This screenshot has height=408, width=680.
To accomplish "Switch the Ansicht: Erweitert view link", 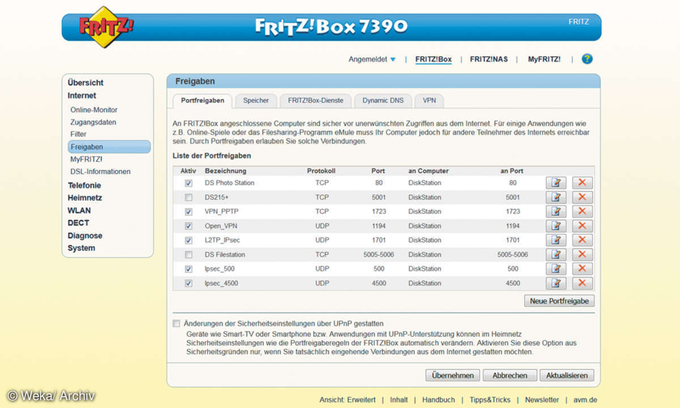I will tap(347, 399).
